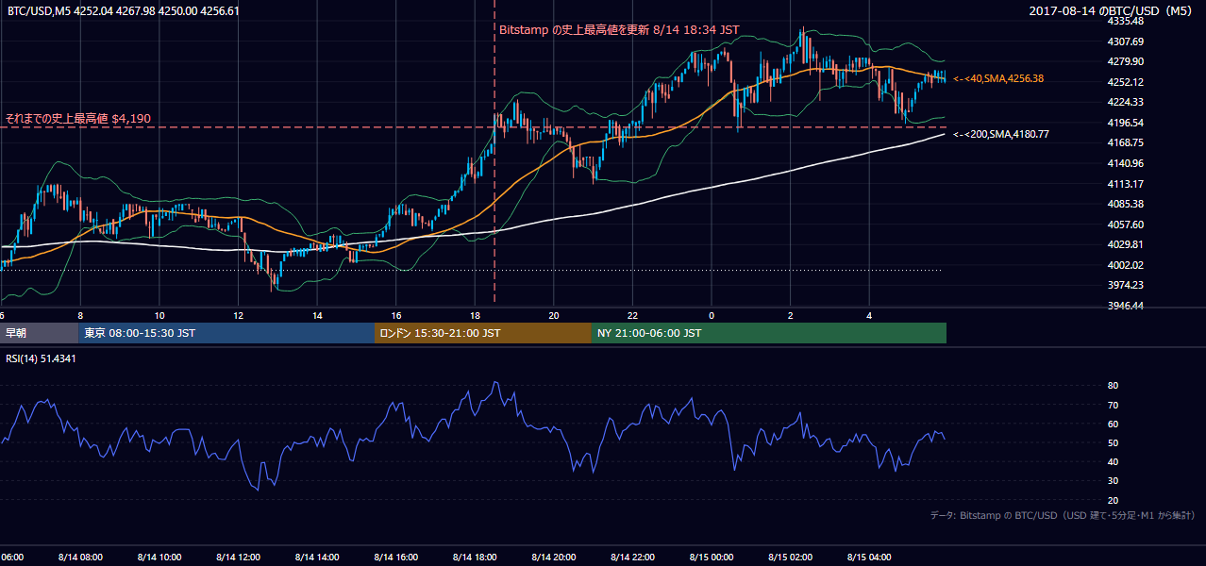The image size is (1206, 566).
Task: Click the '8/15 00:00' bottom time label
Action: pyautogui.click(x=712, y=558)
